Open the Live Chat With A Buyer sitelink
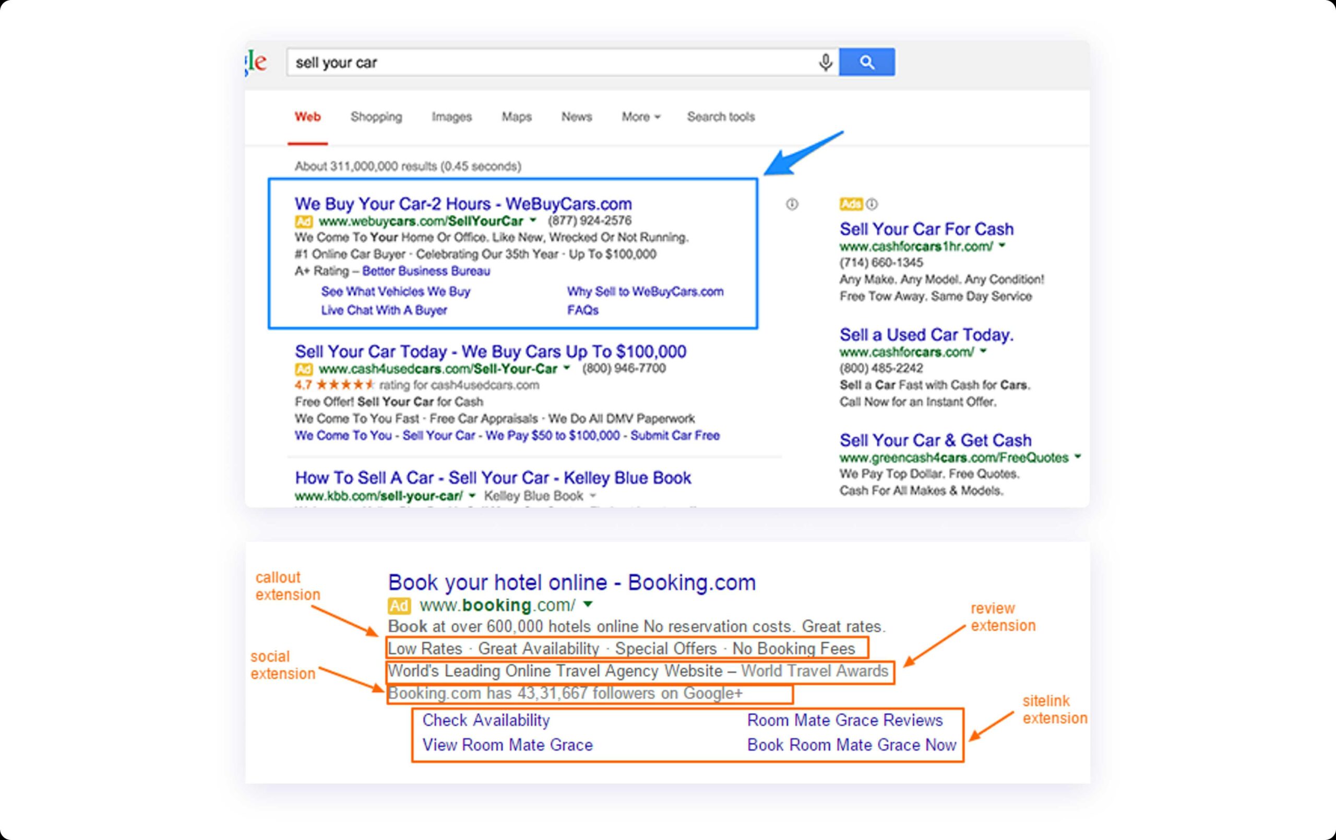Screen dimensions: 1336x840 [384, 310]
